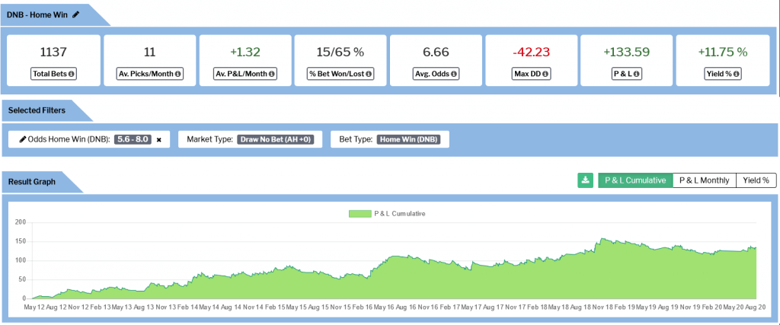Click the info icon on Total Bets label
The image size is (780, 325).
click(72, 74)
